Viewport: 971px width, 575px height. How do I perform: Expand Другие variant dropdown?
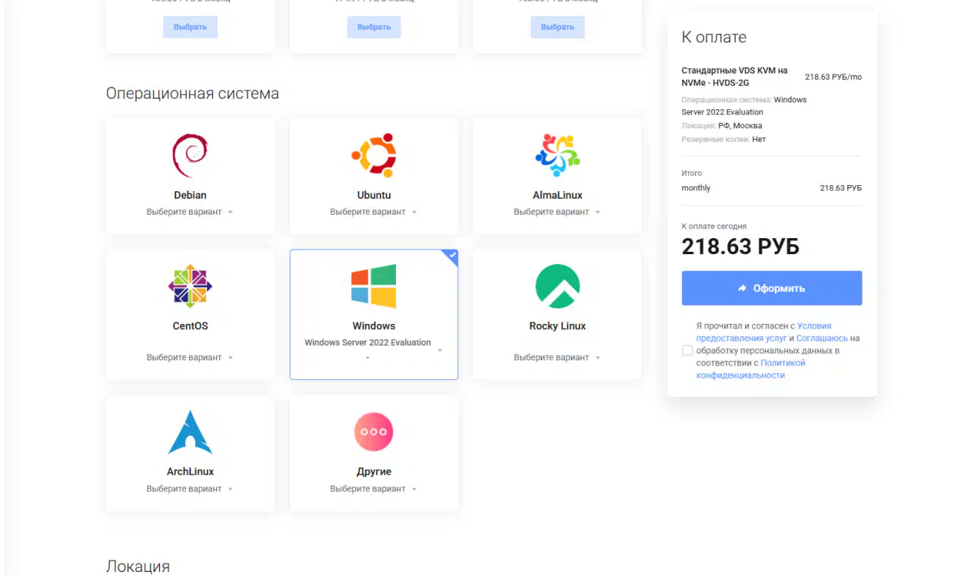click(374, 489)
